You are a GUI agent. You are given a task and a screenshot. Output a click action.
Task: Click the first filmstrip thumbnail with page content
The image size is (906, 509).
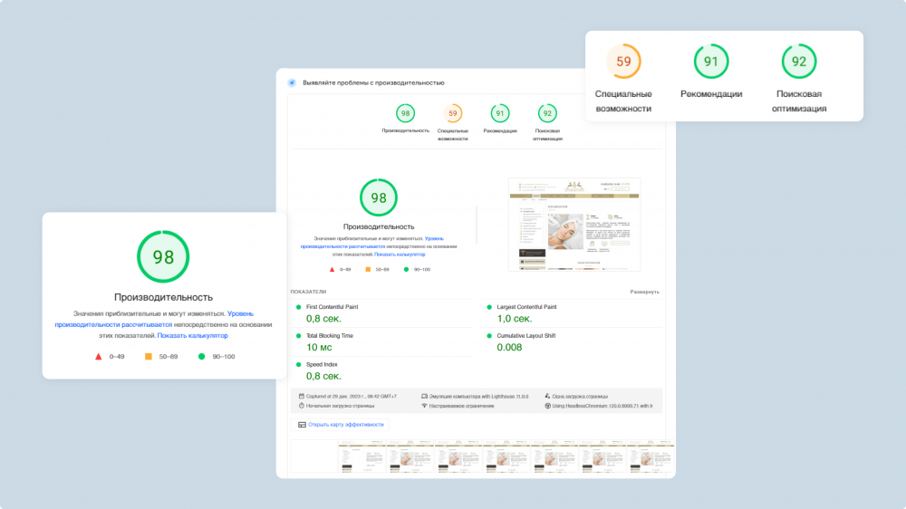pos(361,456)
